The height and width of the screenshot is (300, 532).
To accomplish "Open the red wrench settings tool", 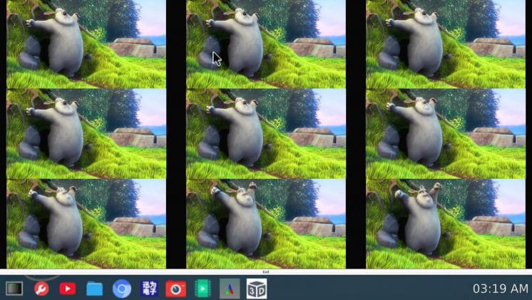I will pos(41,289).
